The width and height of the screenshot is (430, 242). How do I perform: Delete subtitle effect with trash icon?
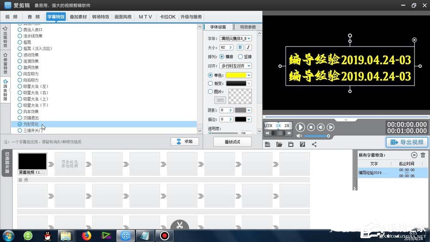tap(423, 155)
